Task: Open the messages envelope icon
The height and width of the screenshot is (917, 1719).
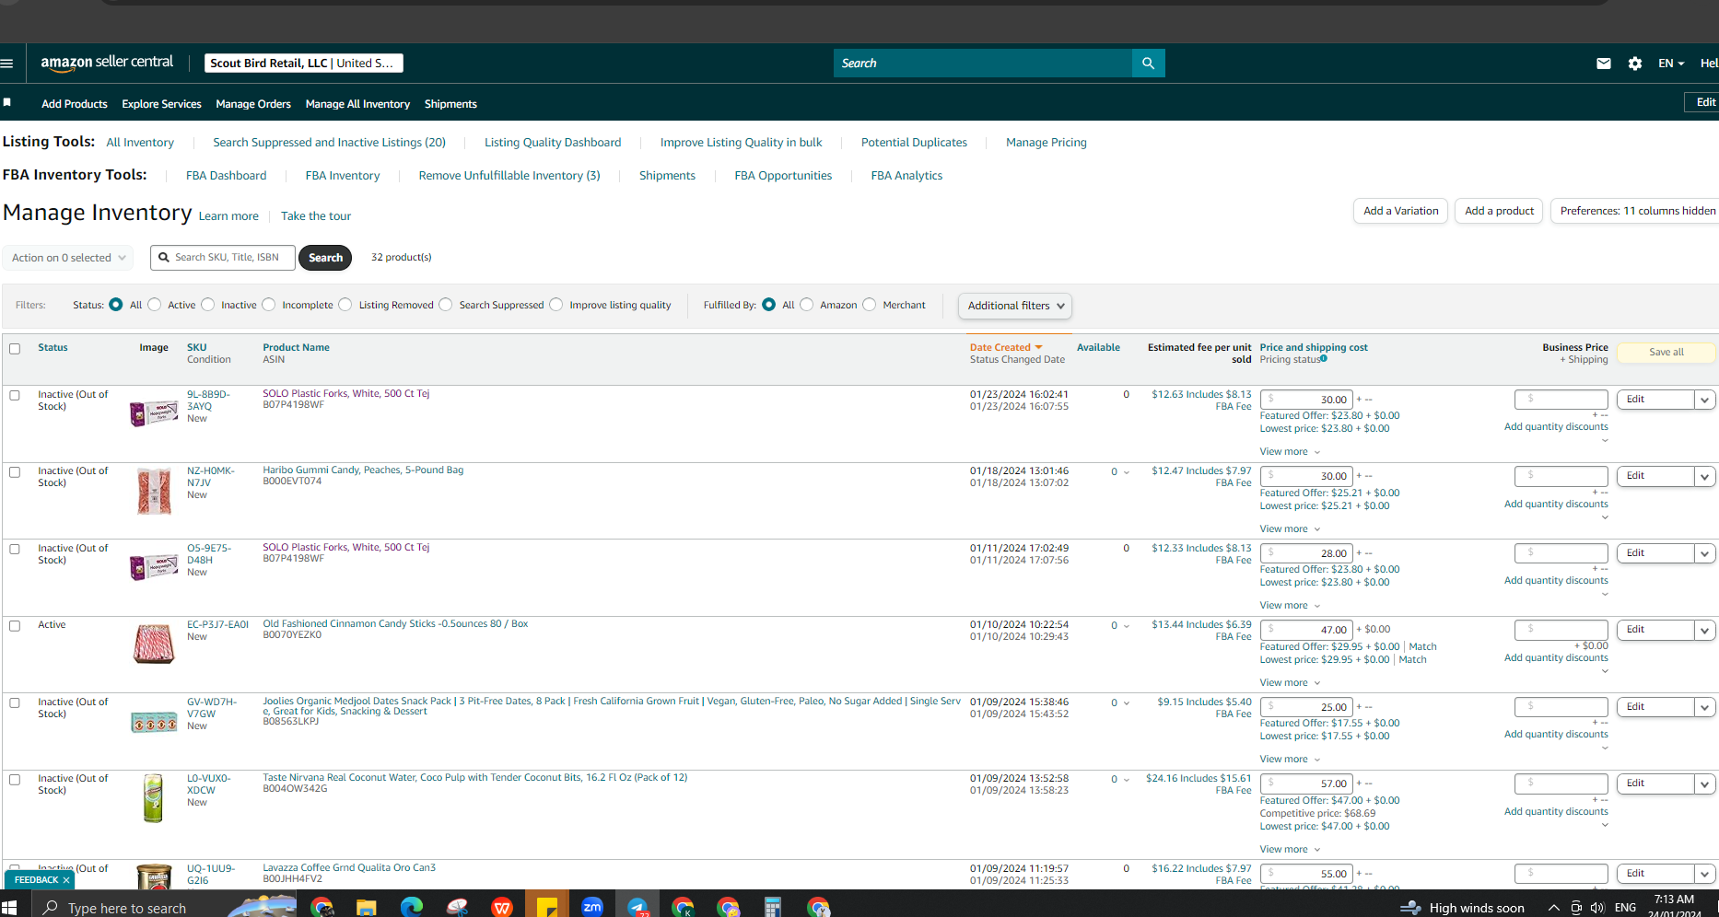Action: click(x=1604, y=64)
